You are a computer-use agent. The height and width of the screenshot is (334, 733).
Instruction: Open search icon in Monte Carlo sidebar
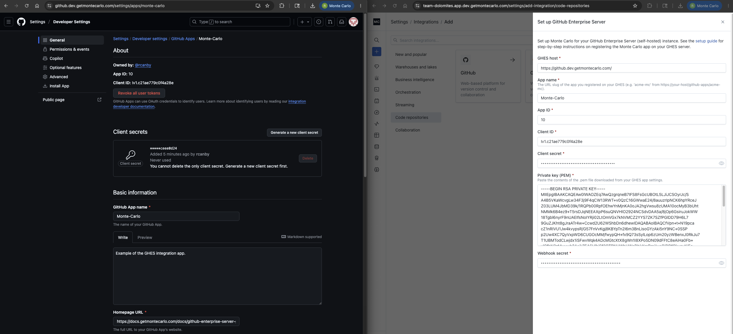pos(377,40)
